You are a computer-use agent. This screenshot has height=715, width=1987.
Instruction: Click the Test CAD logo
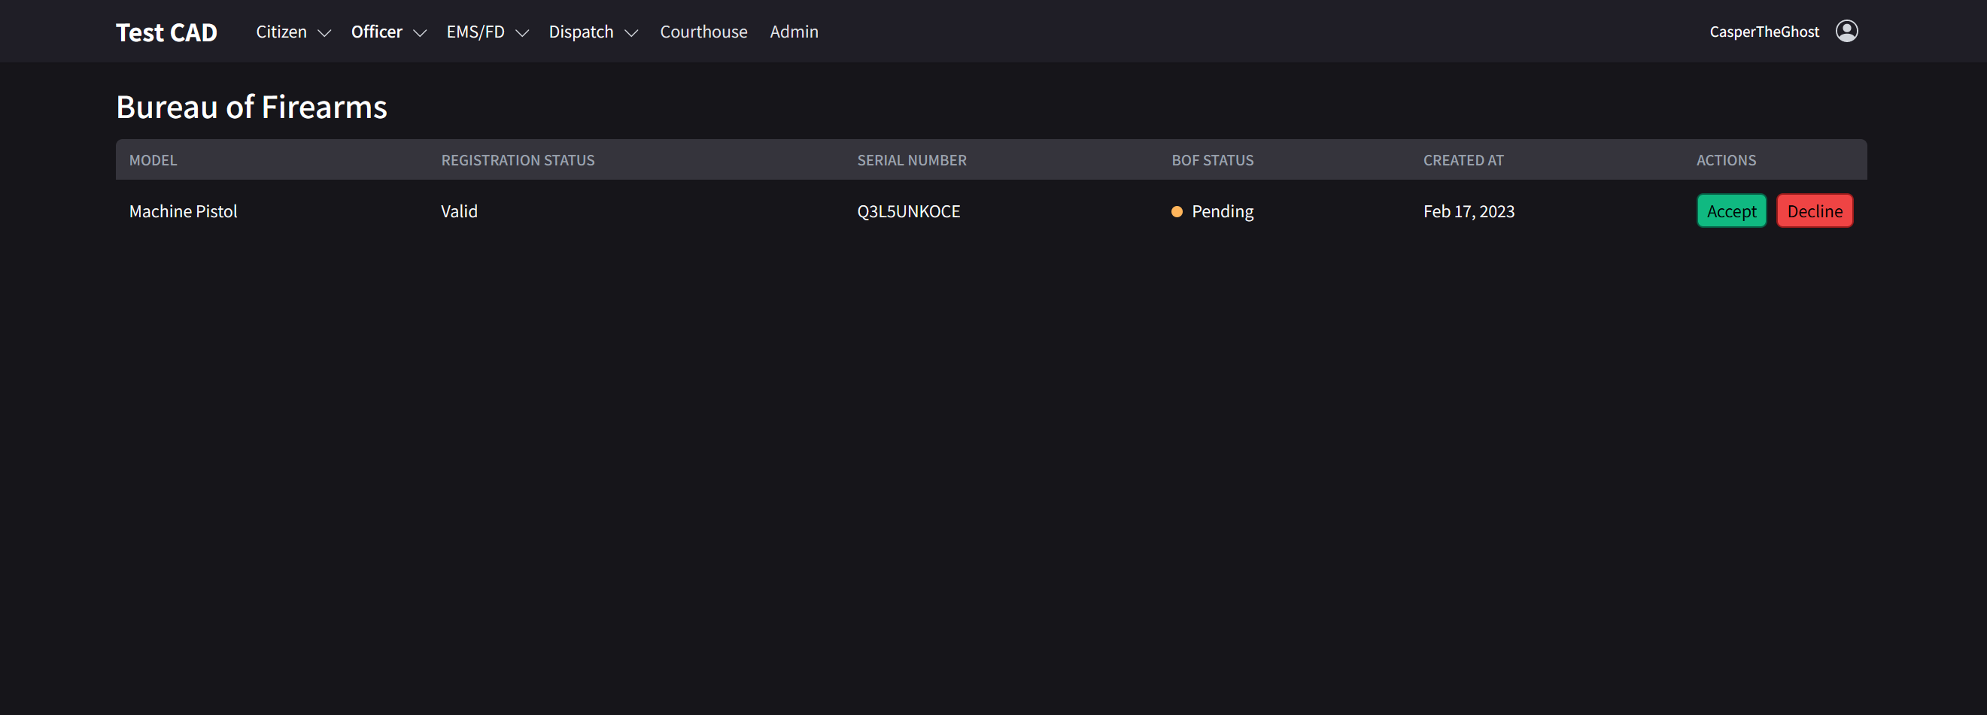click(x=166, y=32)
